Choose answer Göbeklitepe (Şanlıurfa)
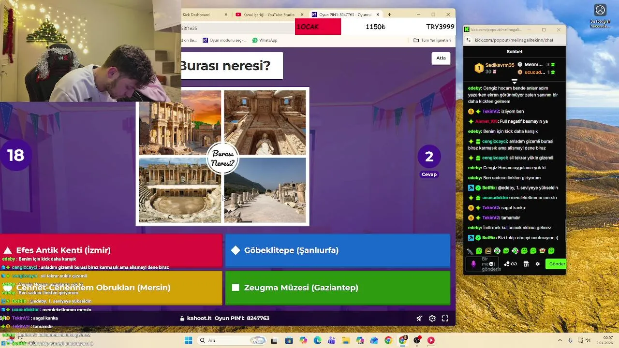Viewport: 619px width, 348px height. click(338, 250)
